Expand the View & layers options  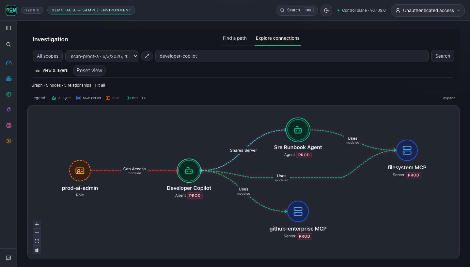coord(52,70)
